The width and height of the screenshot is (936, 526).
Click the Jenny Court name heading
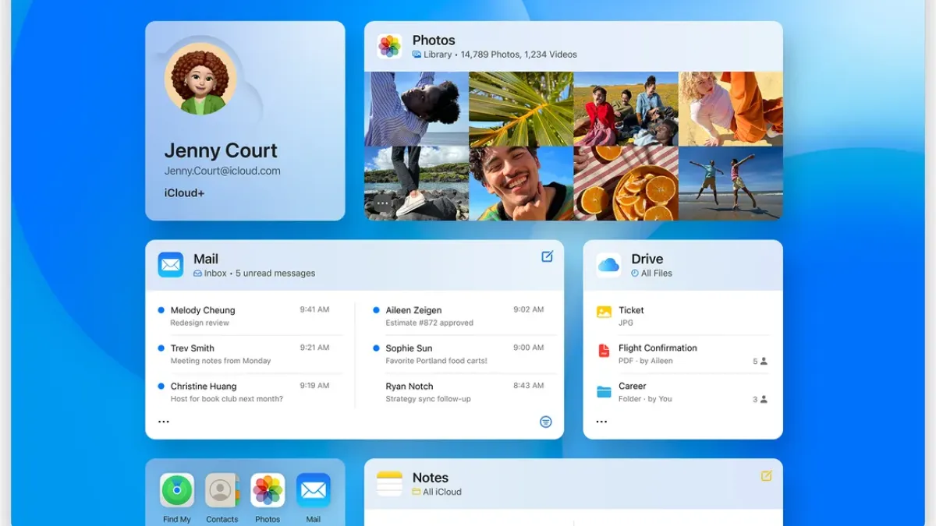(221, 150)
